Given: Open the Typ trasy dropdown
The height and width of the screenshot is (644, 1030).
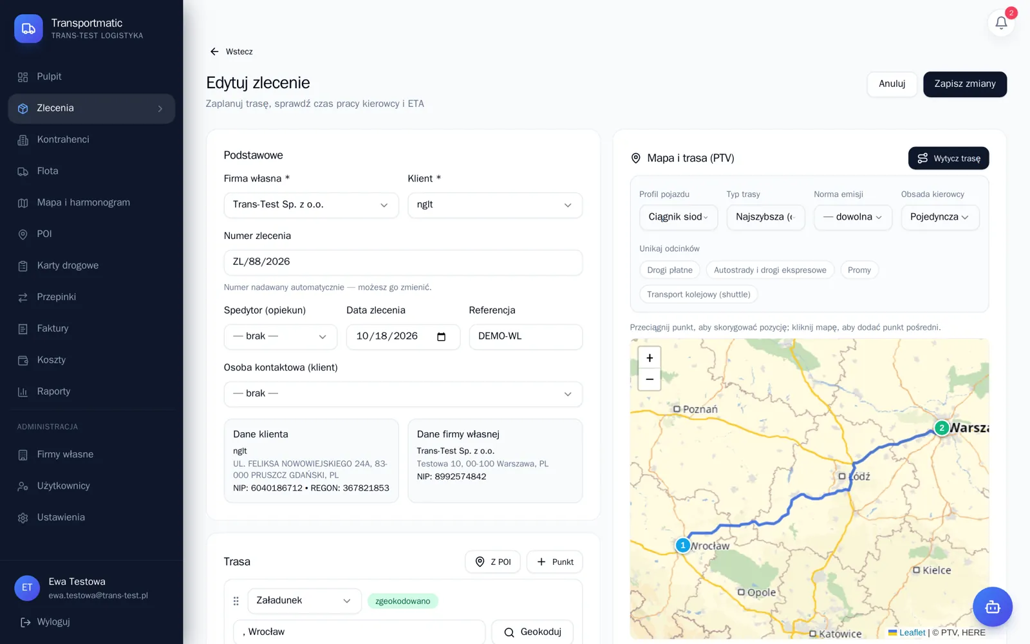Looking at the screenshot, I should point(765,217).
